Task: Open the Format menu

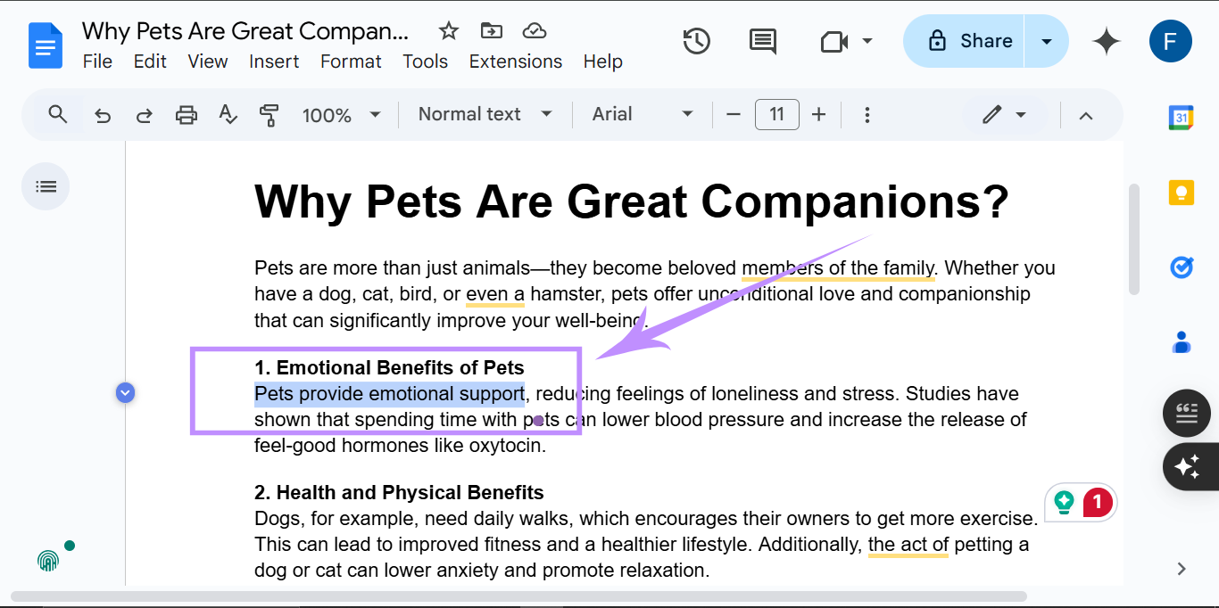Action: coord(351,62)
